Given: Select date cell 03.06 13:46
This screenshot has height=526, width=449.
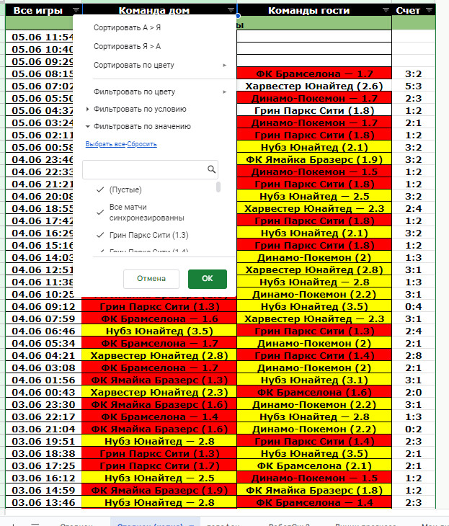Looking at the screenshot, I should click(44, 502).
